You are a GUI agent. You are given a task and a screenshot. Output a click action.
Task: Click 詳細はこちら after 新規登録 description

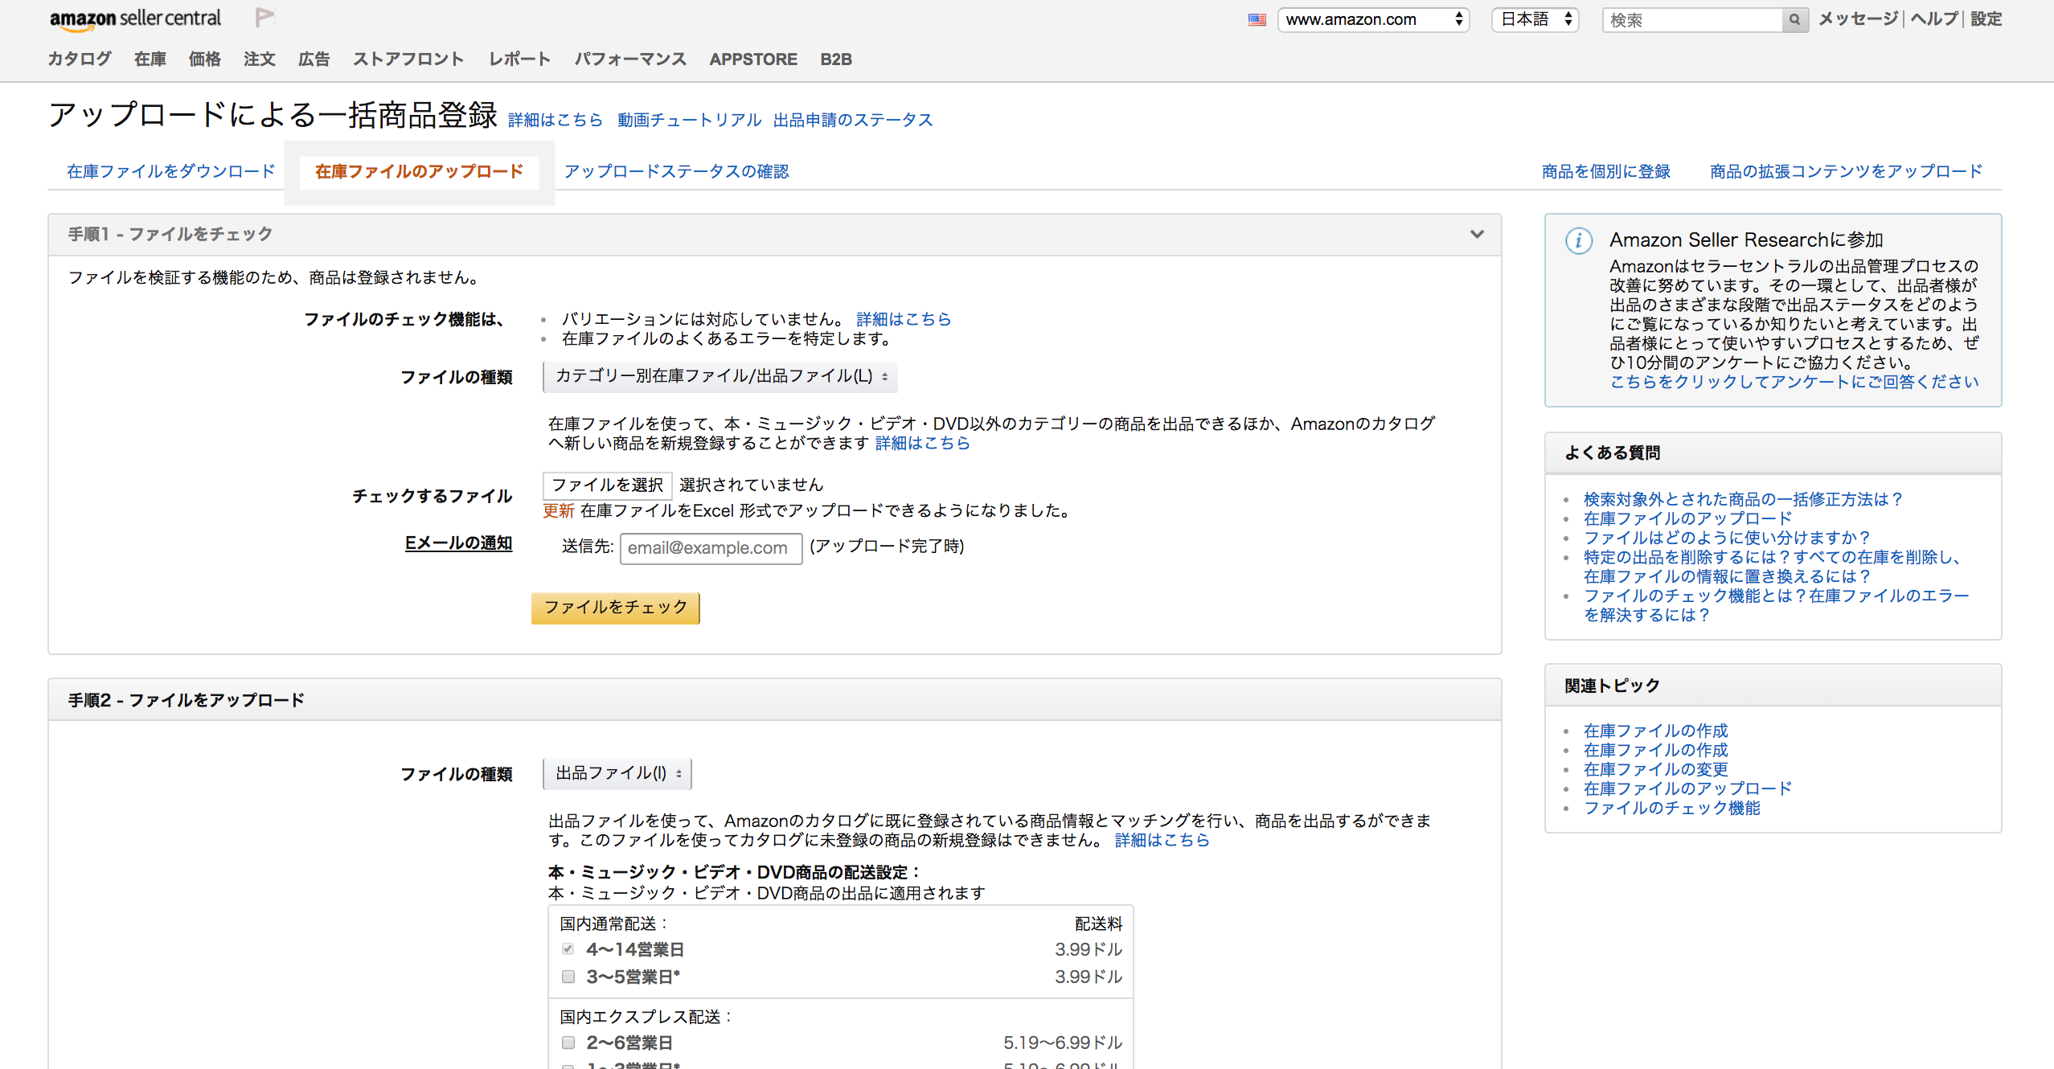point(923,443)
